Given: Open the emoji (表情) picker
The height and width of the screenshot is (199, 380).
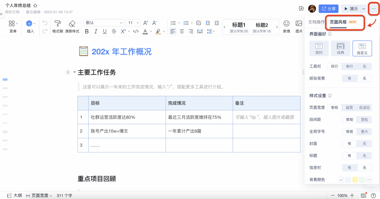Looking at the screenshot, I should [x=286, y=24].
